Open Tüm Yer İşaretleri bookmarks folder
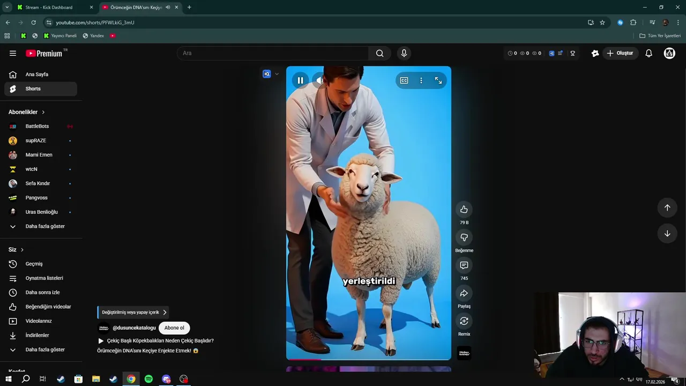 pyautogui.click(x=660, y=36)
